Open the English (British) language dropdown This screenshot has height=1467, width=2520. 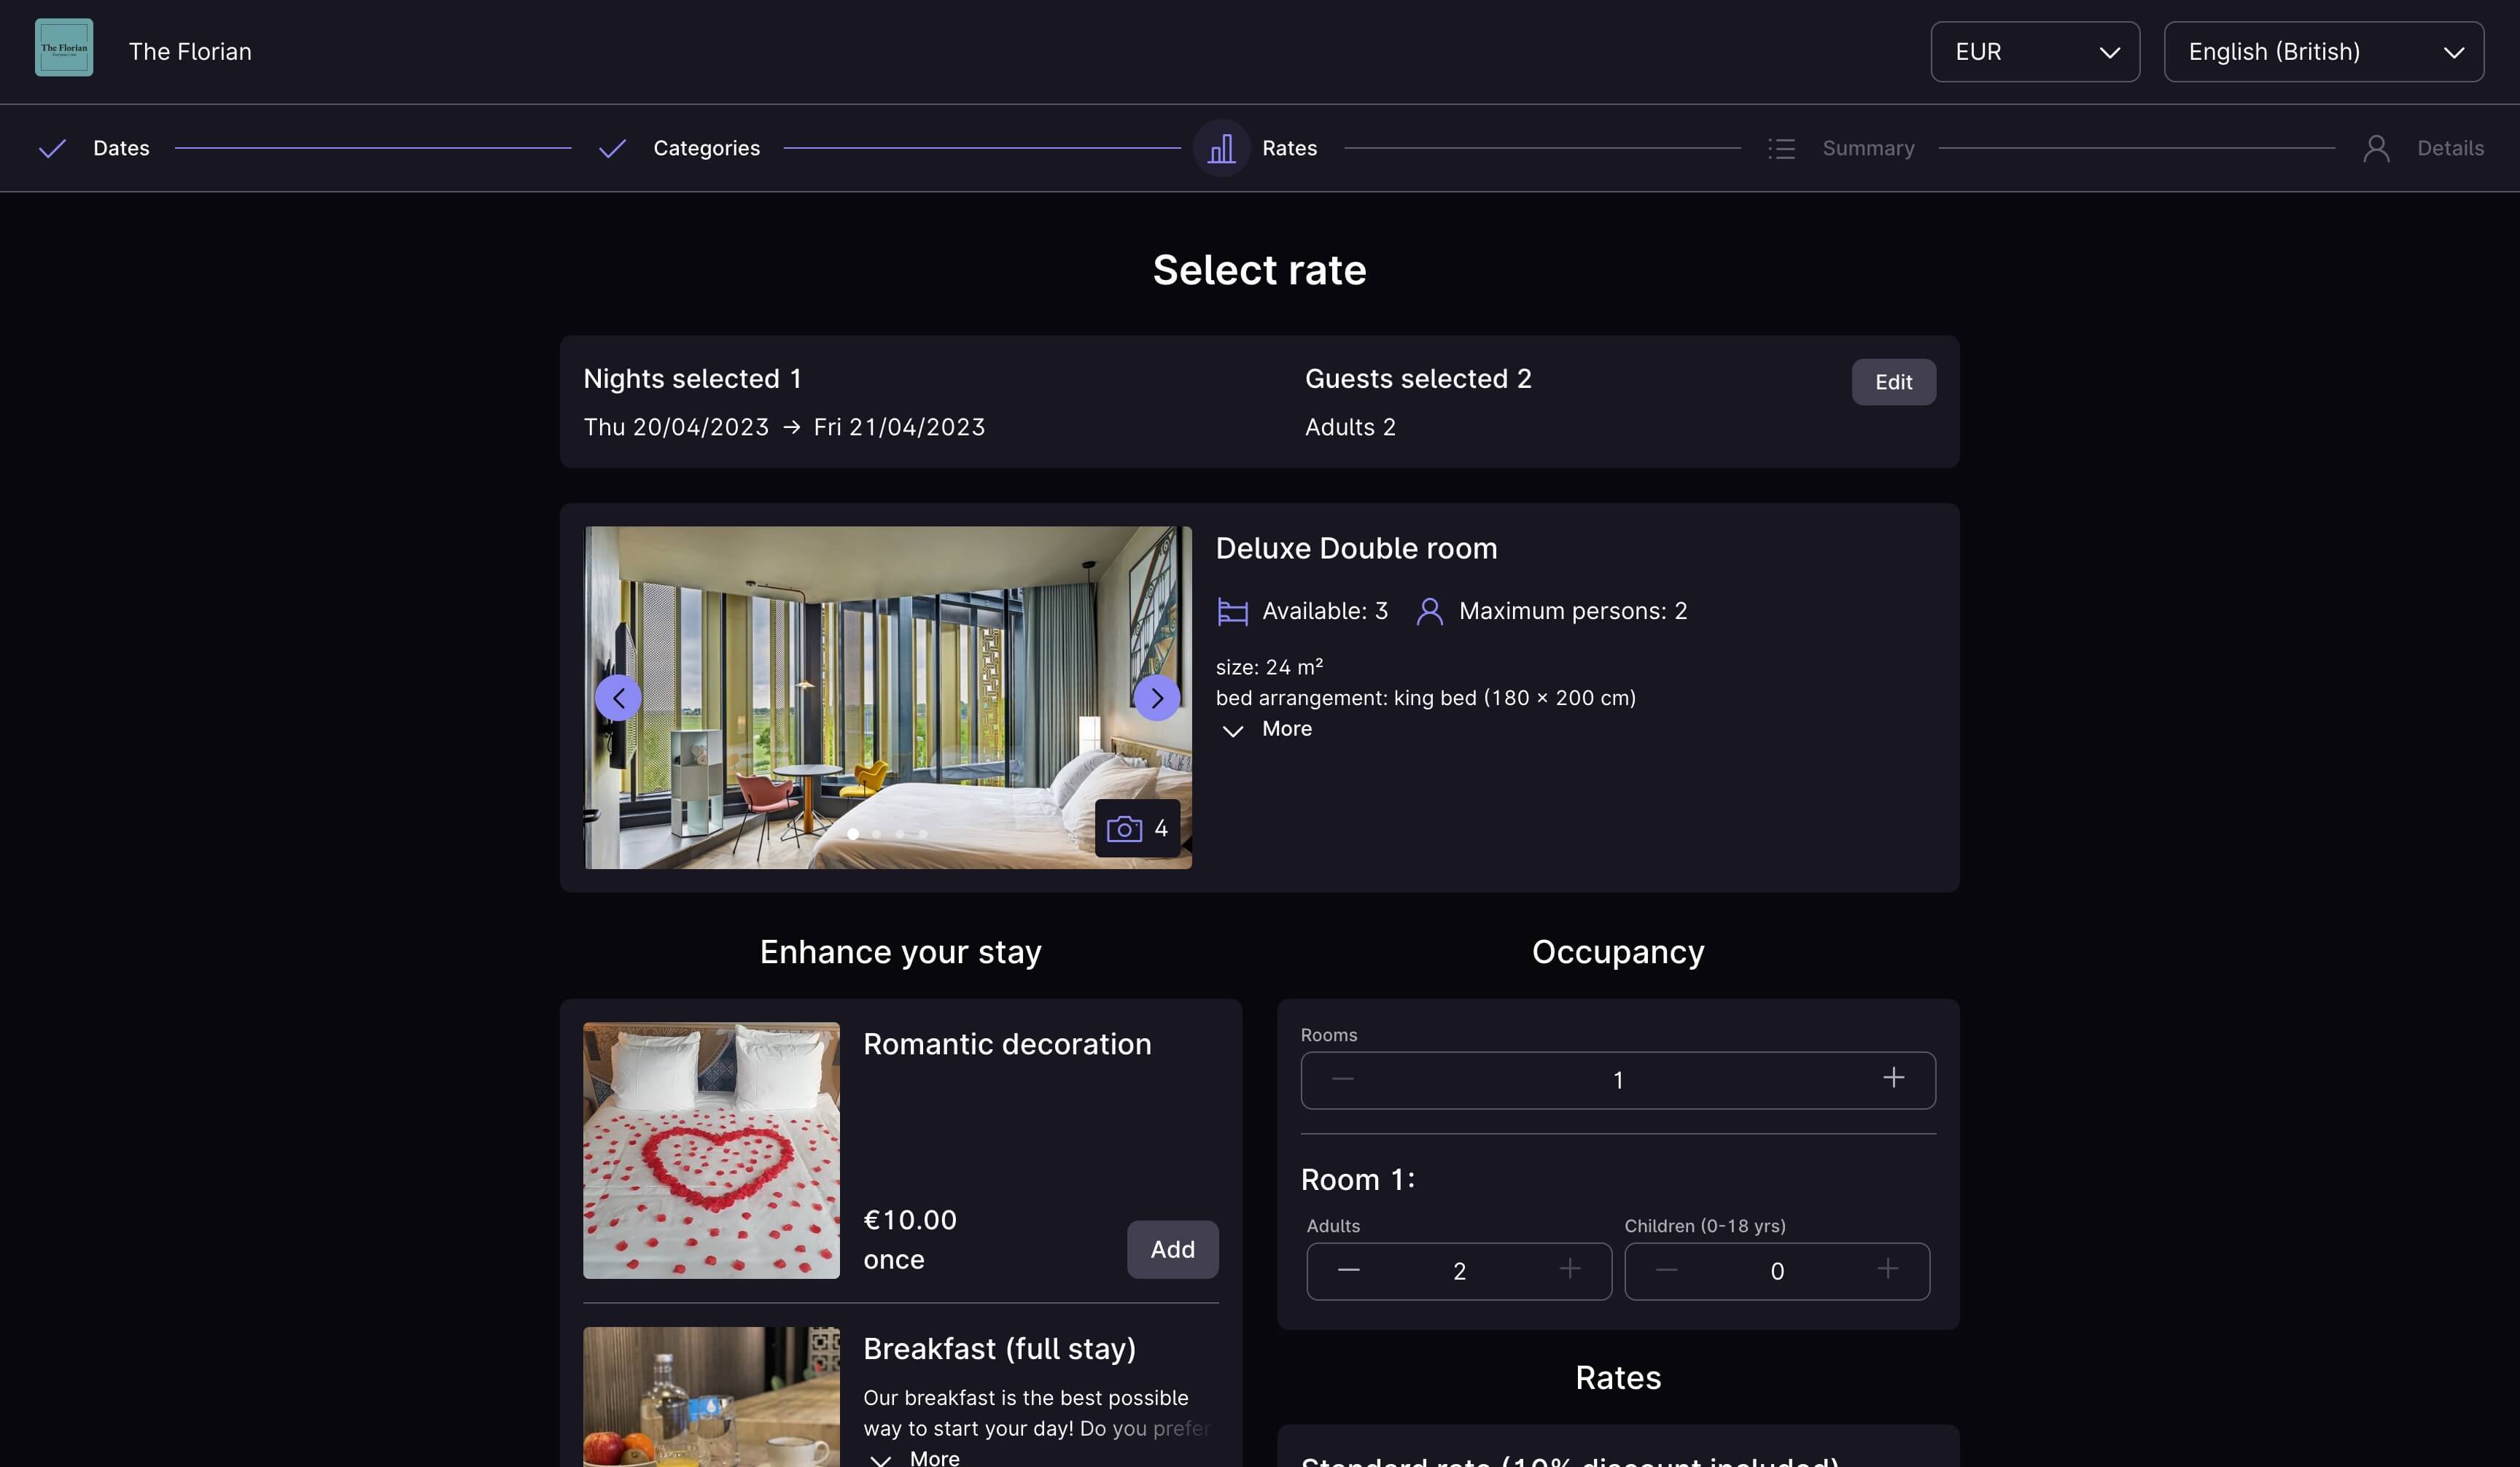(x=2323, y=52)
